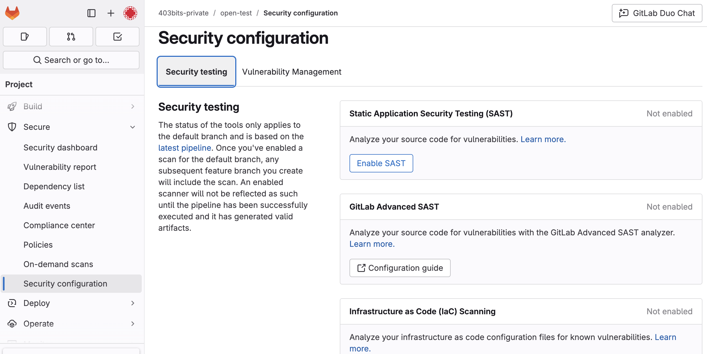
Task: Open the to-do list shortcut
Action: tap(117, 37)
